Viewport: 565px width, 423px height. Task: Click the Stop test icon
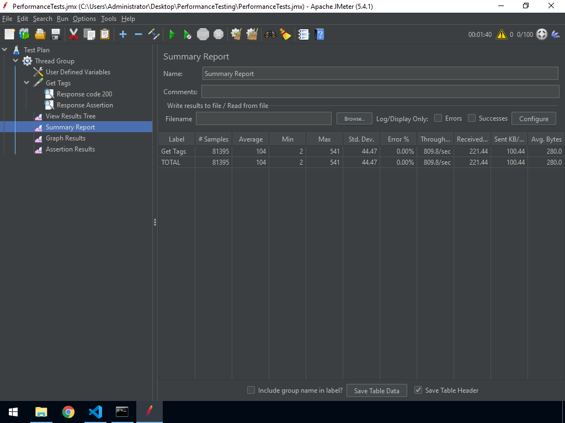[202, 34]
